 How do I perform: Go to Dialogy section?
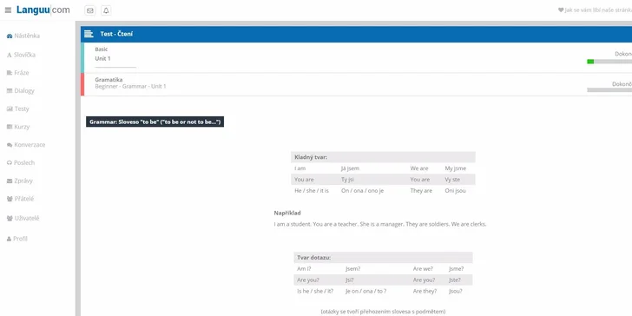(x=21, y=90)
